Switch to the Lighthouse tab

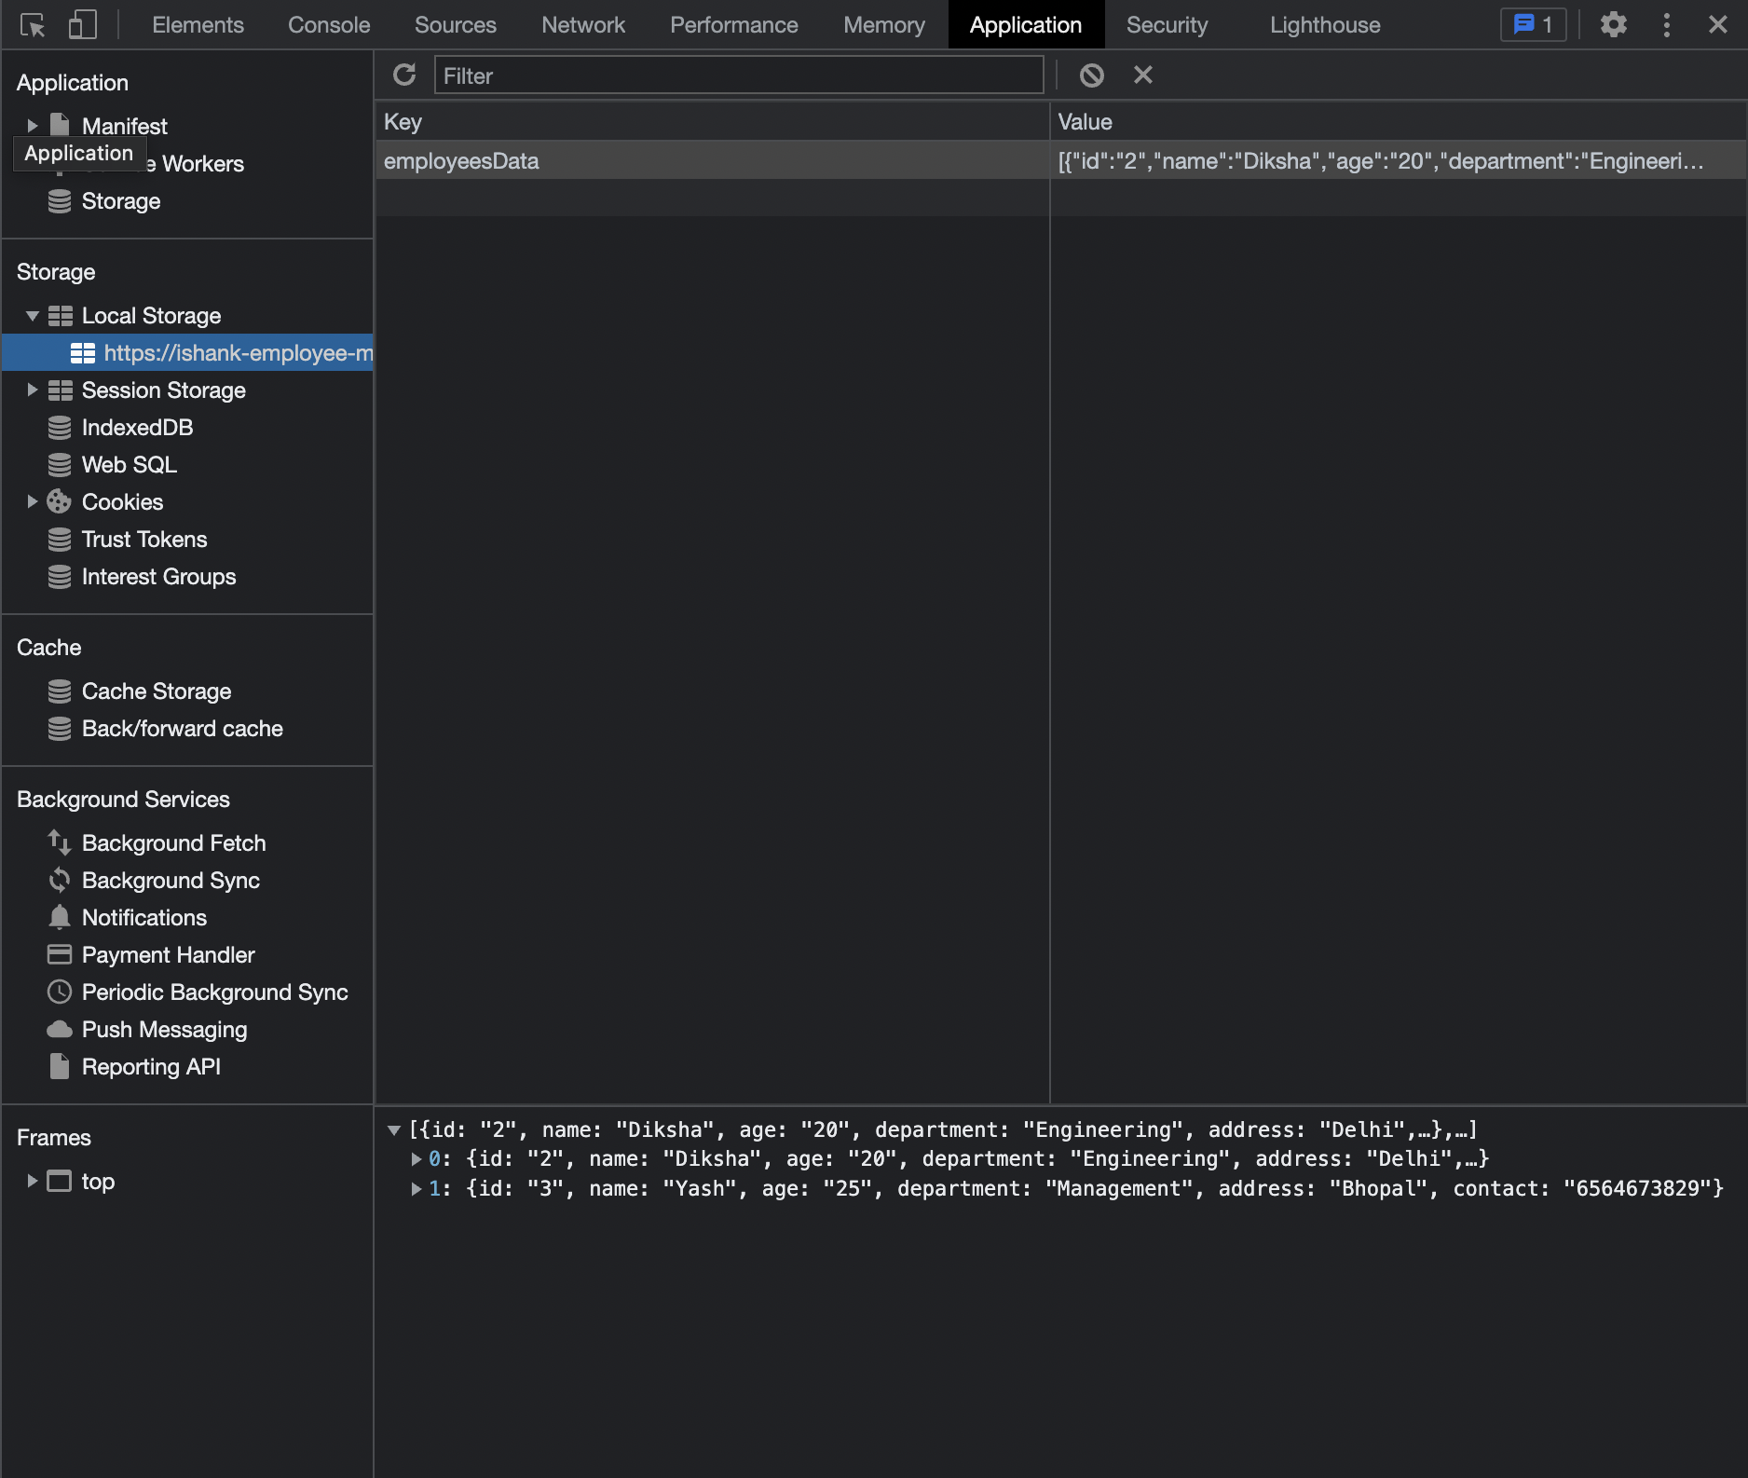pos(1325,25)
